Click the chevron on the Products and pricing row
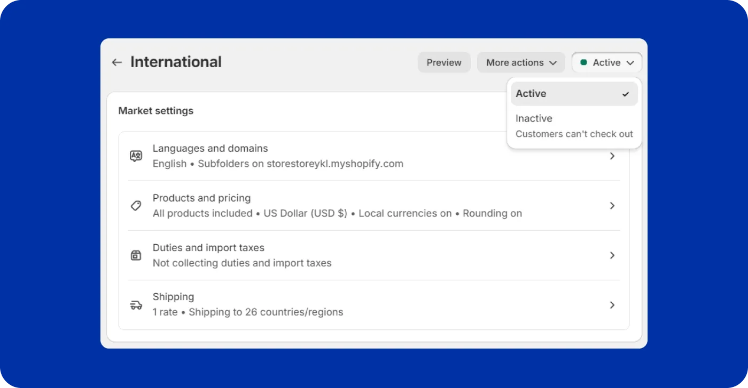Viewport: 748px width, 388px height. coord(612,206)
